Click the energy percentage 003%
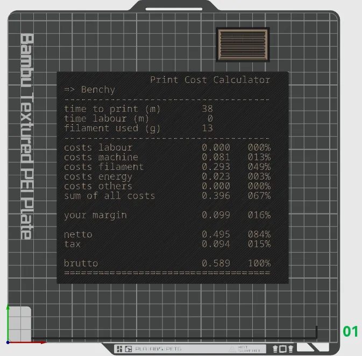Viewport: 362px width, 356px height. click(x=259, y=176)
